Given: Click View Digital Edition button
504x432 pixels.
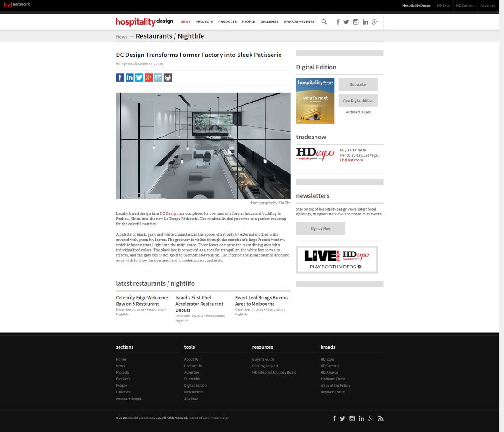Looking at the screenshot, I should pyautogui.click(x=358, y=100).
